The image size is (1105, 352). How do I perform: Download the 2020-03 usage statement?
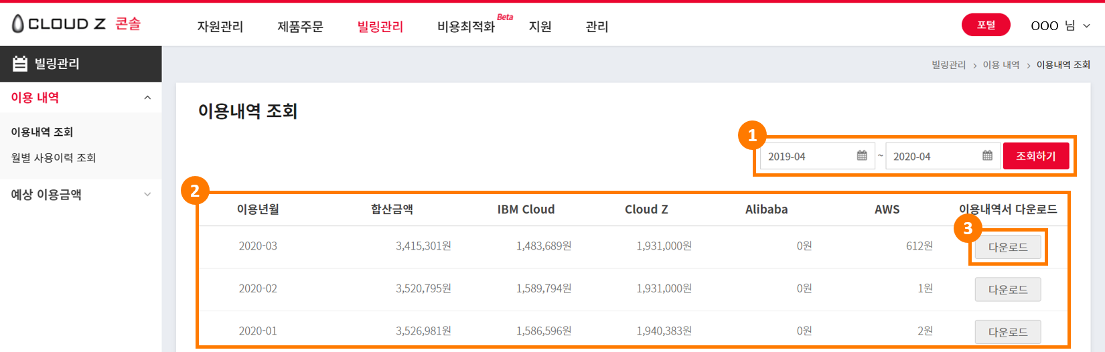pyautogui.click(x=1008, y=247)
